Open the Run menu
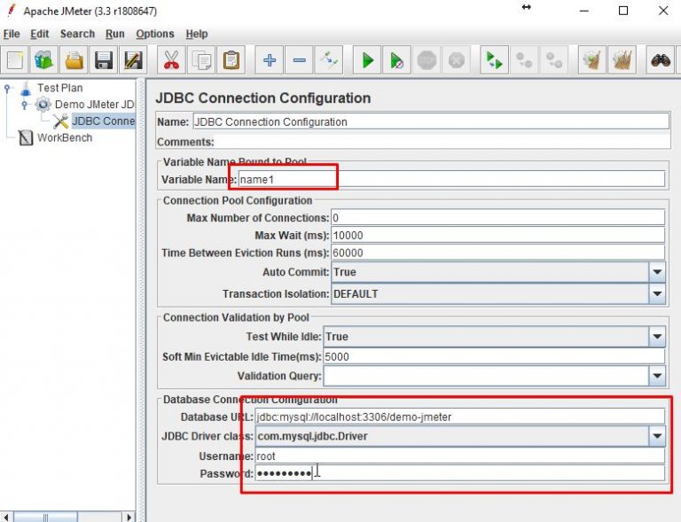The width and height of the screenshot is (681, 522). (x=114, y=34)
